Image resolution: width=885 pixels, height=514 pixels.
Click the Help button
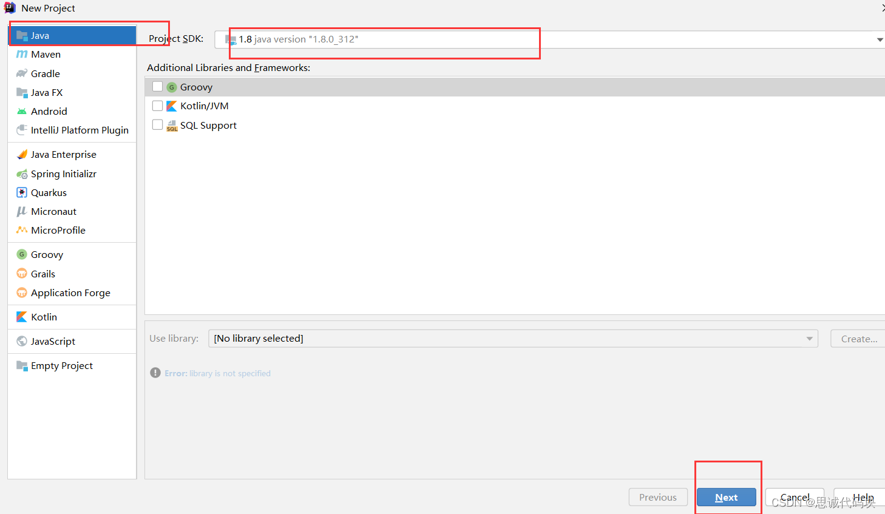[860, 497]
